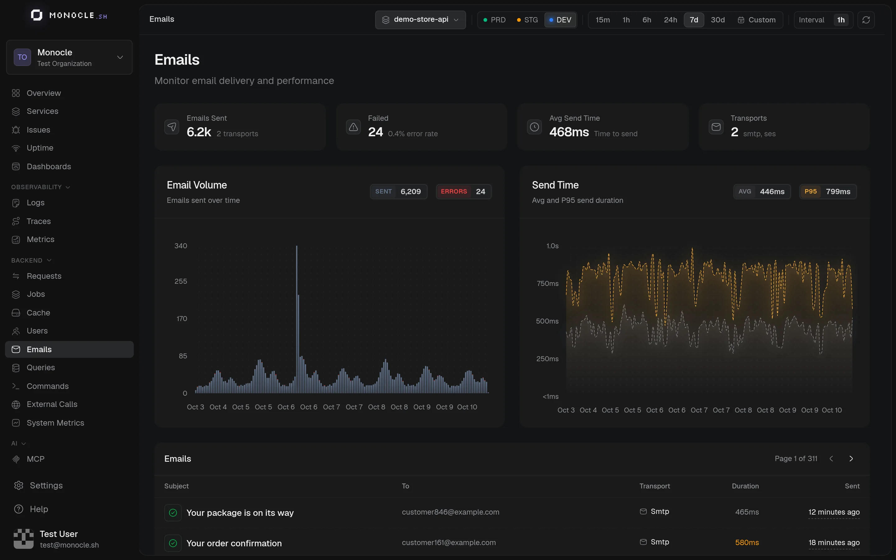
Task: Click the '18 minutes ago' timestamp
Action: pos(834,542)
